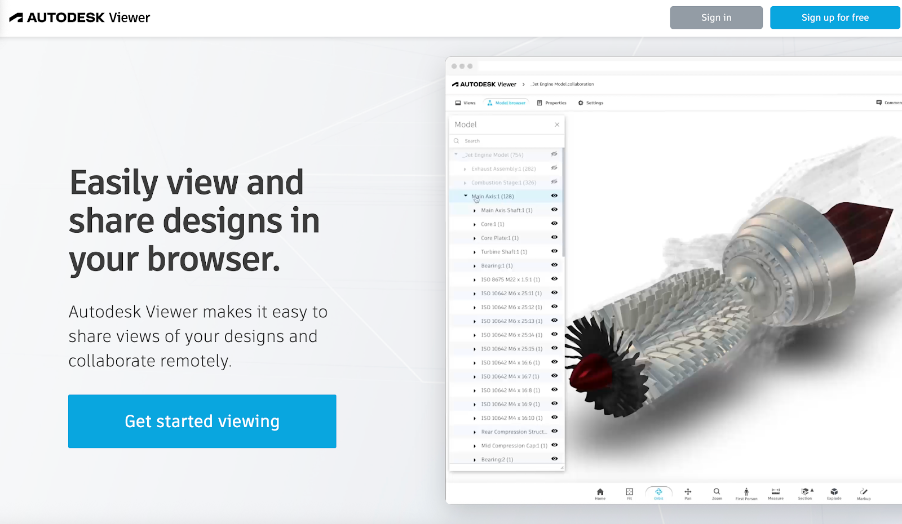This screenshot has width=902, height=524.
Task: Expand the Turbine Shaft:1 node
Action: pyautogui.click(x=475, y=252)
